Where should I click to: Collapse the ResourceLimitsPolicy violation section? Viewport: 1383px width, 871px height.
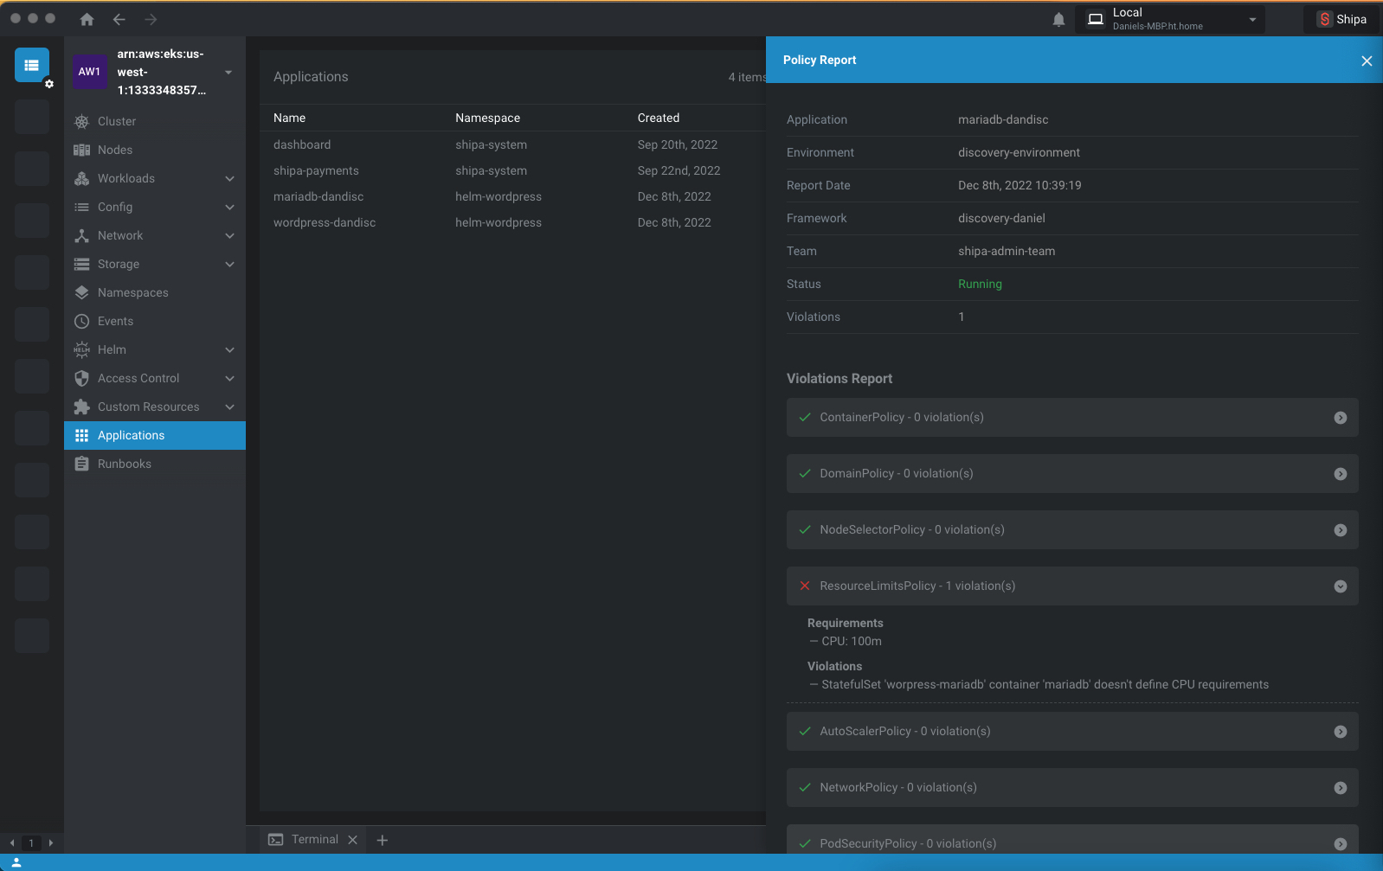coord(1340,586)
